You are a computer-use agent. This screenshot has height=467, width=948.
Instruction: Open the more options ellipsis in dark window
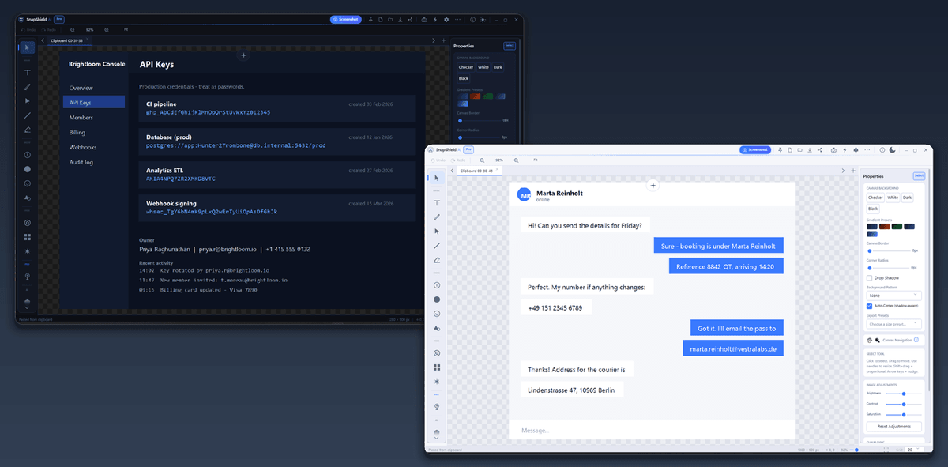[458, 19]
